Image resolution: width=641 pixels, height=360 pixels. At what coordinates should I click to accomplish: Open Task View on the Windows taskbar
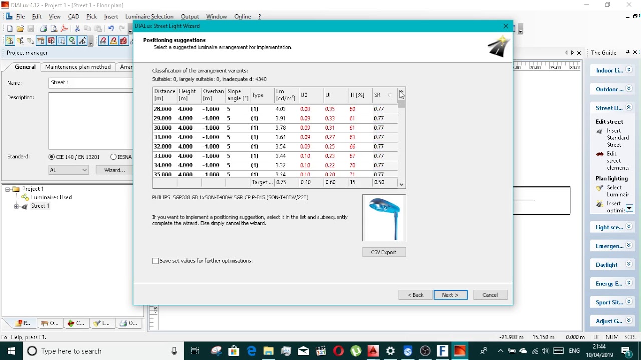coord(195,351)
